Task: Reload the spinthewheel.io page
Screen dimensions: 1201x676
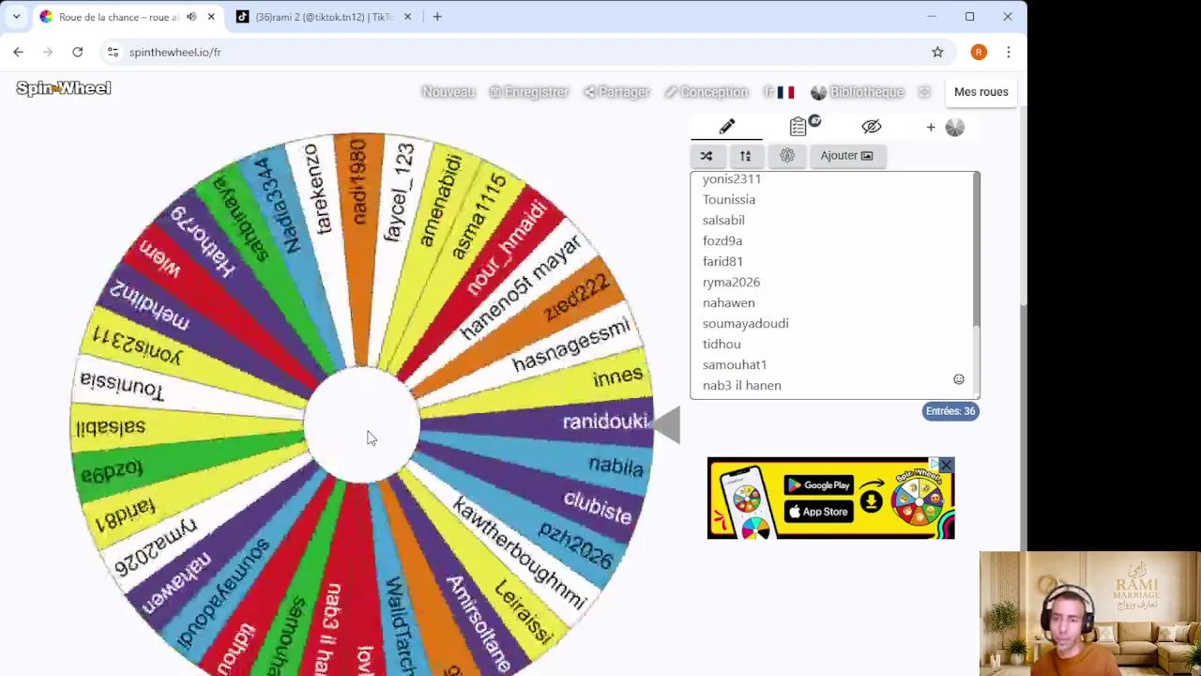Action: 78,53
